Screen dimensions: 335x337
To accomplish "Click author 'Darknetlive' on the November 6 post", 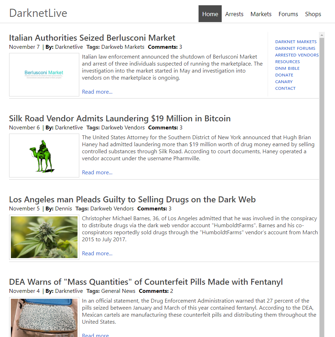I will [69, 127].
